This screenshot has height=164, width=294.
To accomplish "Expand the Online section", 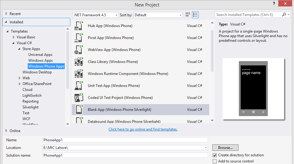I will tap(6, 131).
